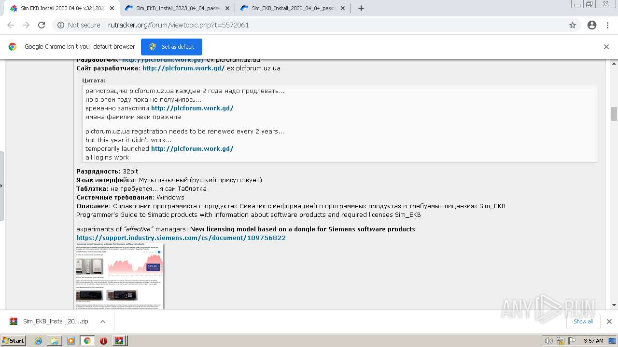Dismiss the default browser infobar
Image resolution: width=618 pixels, height=347 pixels.
[606, 47]
